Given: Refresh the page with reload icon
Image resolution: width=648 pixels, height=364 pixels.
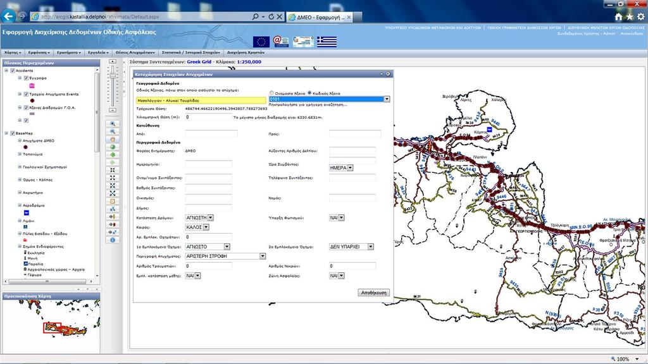Looking at the screenshot, I should 271,17.
